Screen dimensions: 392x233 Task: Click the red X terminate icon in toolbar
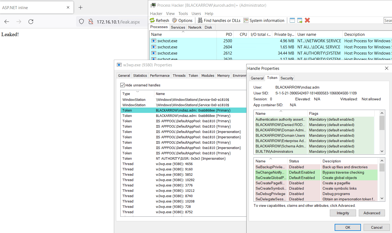coord(307,20)
